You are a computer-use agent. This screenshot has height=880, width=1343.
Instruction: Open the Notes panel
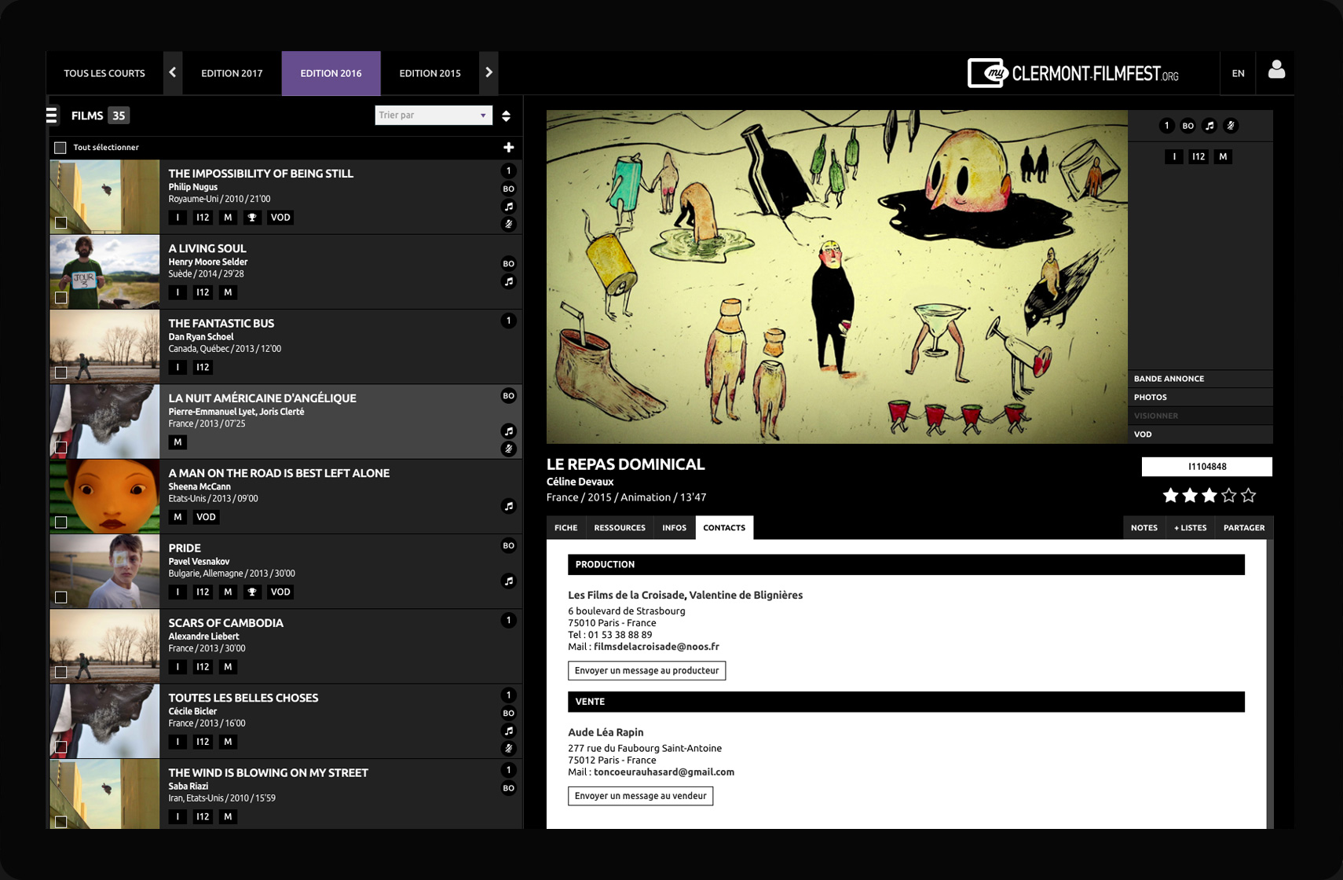point(1144,528)
